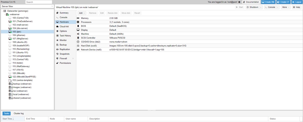Log out using the Logout button
The image size is (303, 122).
(x=296, y=2)
